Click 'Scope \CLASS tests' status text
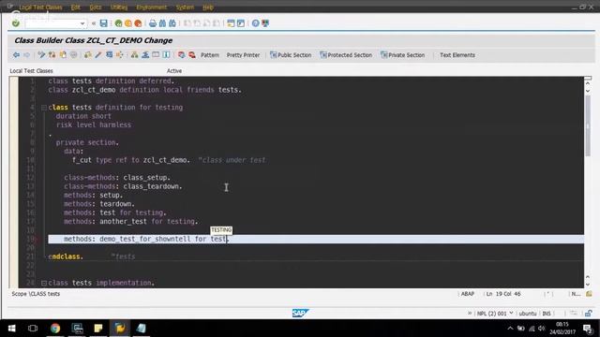 click(x=36, y=294)
